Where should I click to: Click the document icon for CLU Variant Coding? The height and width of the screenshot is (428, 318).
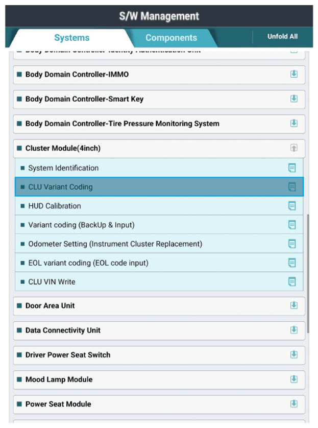click(292, 187)
